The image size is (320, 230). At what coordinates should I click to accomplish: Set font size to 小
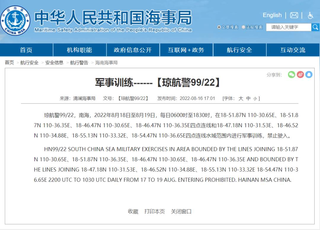255,99
